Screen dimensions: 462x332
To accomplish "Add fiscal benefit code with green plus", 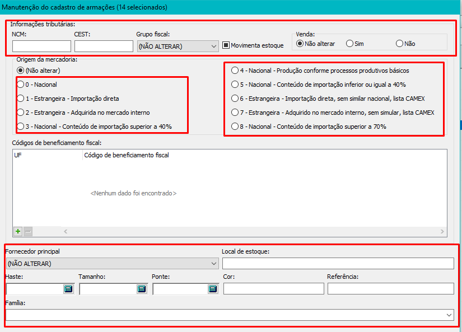I will [x=18, y=231].
